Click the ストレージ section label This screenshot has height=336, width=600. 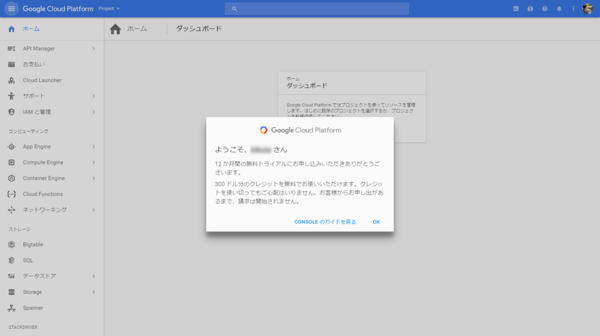[x=19, y=229]
